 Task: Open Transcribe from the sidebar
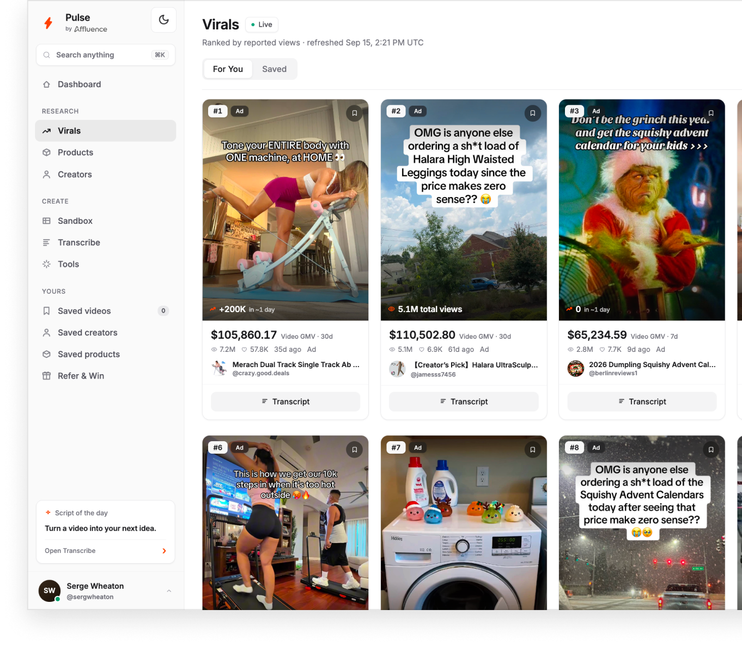pos(106,242)
